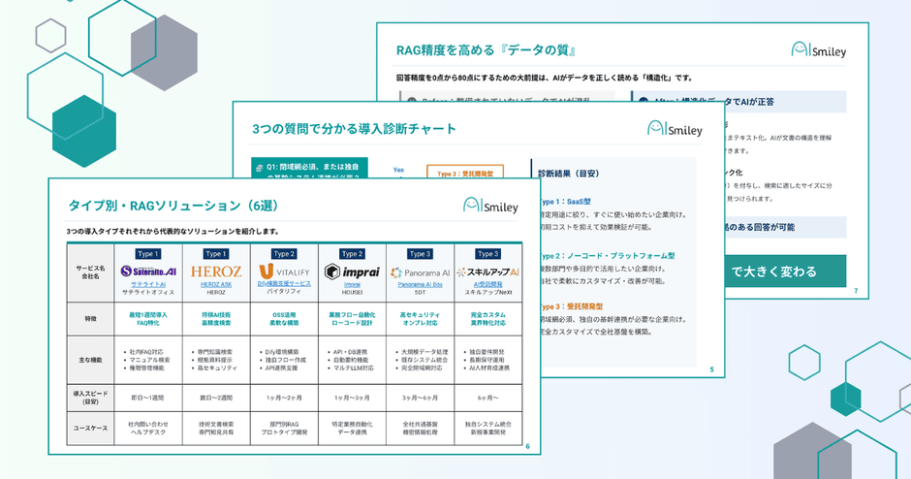Click the 最短1週間導入 FAQ特化 feature cell
Image resolution: width=911 pixels, height=479 pixels.
[148, 319]
